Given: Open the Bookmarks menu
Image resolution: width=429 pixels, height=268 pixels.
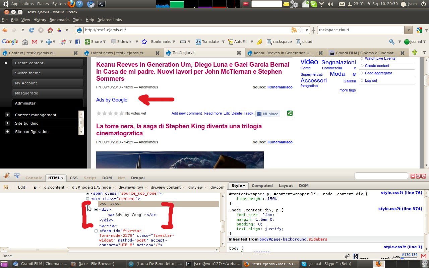Looking at the screenshot, I should [60, 20].
